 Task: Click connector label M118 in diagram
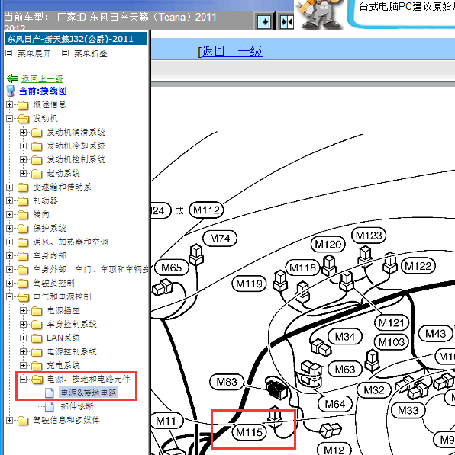[302, 268]
